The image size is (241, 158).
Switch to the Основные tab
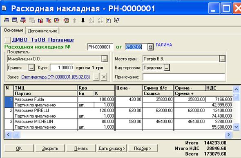pyautogui.click(x=13, y=30)
